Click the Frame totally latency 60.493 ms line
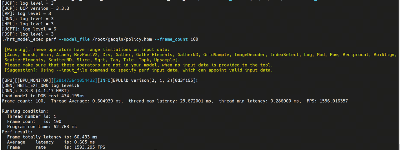 [x=52, y=137]
